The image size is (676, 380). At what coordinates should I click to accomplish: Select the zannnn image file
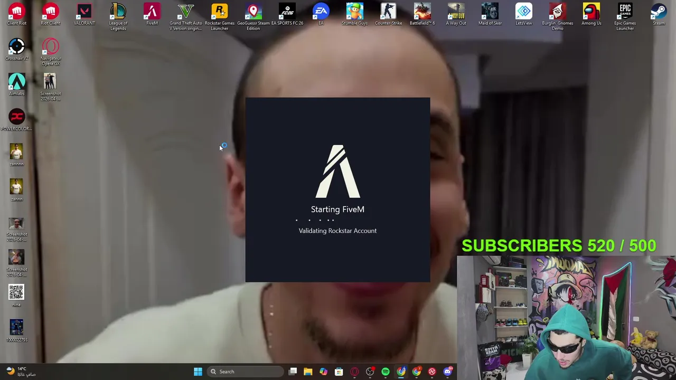[x=16, y=155]
